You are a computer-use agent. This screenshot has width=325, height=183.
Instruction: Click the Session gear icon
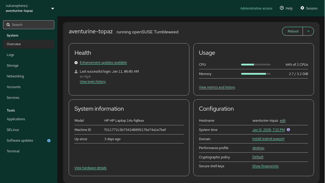pyautogui.click(x=302, y=8)
